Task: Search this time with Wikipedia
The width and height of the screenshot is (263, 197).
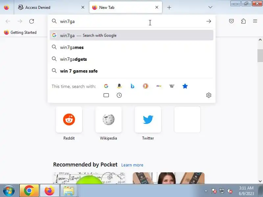Action: pyautogui.click(x=172, y=86)
